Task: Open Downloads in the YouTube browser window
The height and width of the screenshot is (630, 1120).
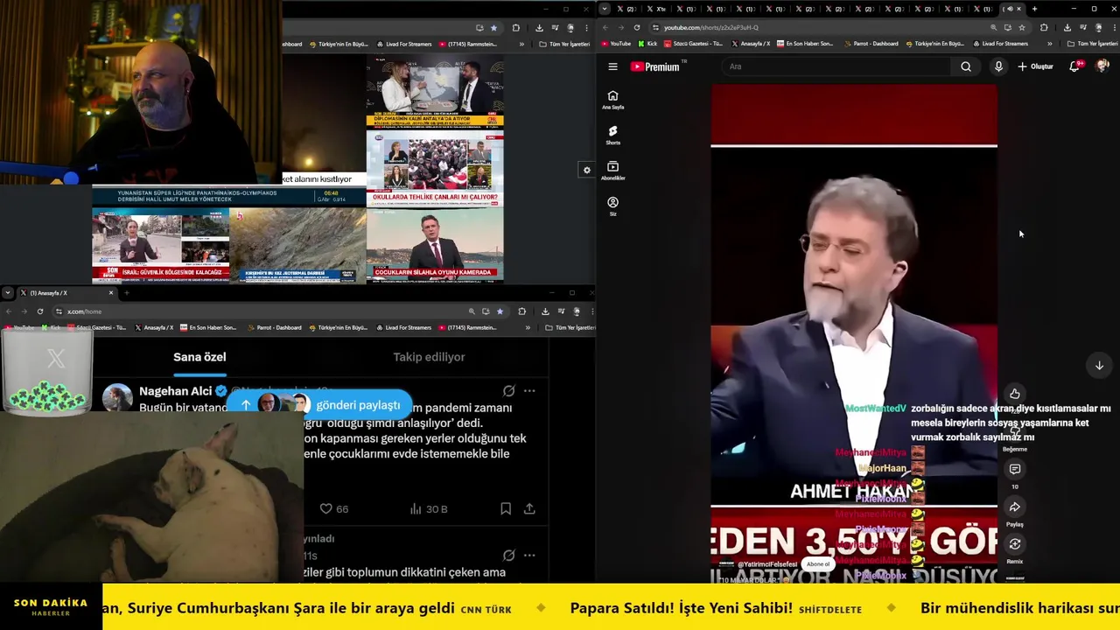Action: point(1067,27)
